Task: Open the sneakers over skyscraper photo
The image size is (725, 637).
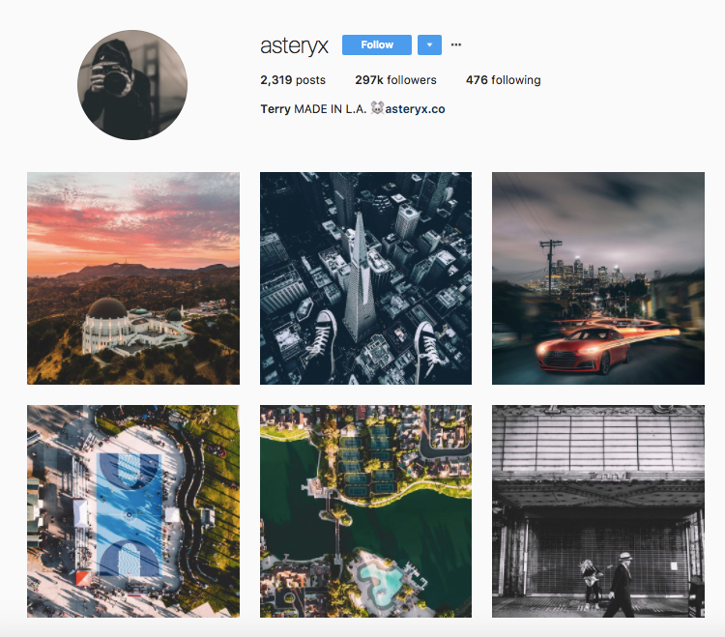Action: (365, 278)
